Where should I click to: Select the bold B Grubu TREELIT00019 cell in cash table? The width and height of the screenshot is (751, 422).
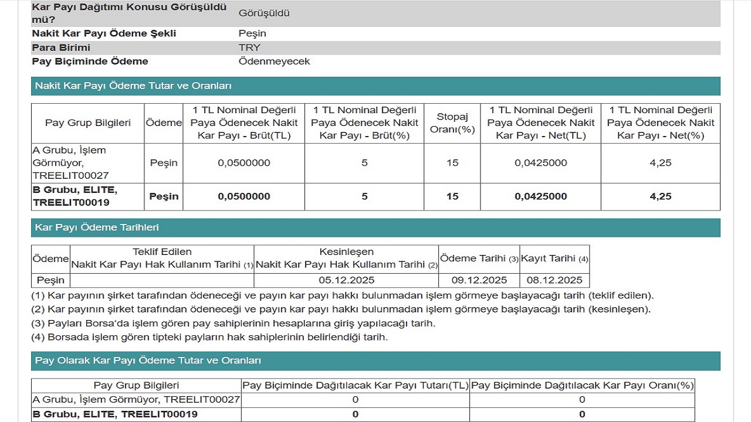tap(87, 196)
